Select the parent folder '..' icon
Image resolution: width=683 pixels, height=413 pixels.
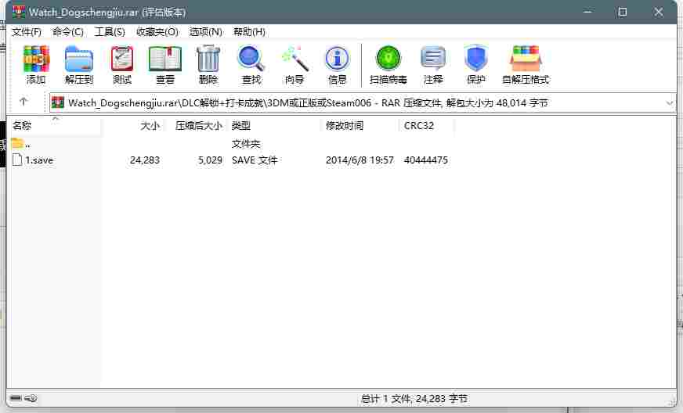tap(17, 143)
